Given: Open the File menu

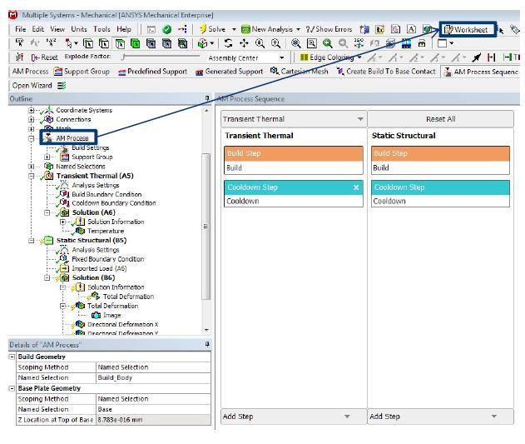Looking at the screenshot, I should tap(20, 29).
